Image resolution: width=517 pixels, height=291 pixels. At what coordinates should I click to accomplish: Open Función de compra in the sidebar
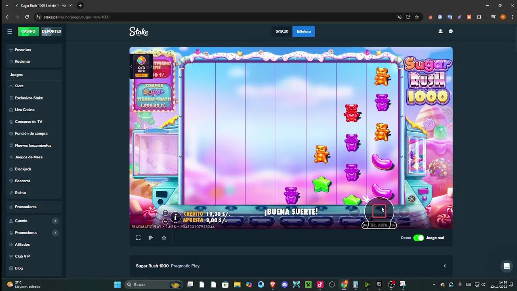[x=34, y=133]
